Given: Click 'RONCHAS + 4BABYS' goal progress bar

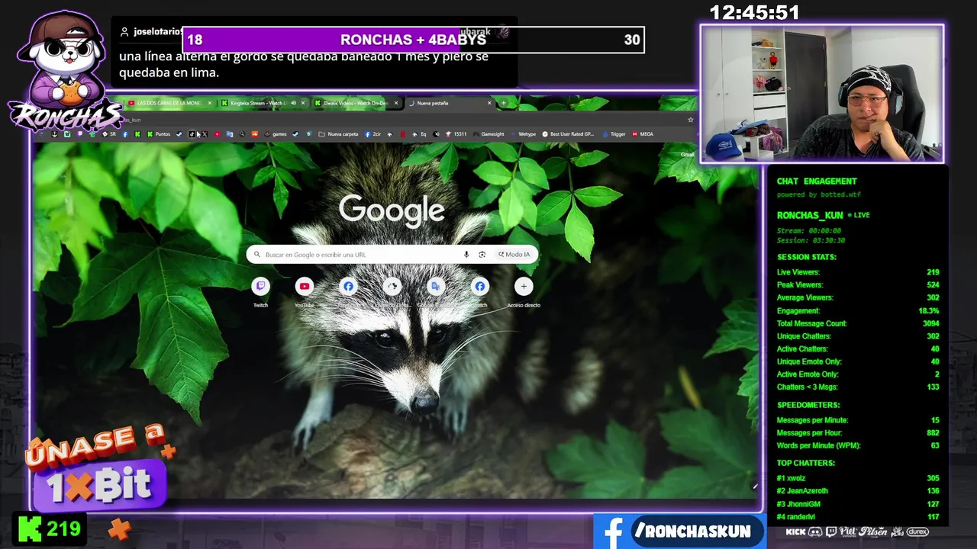Looking at the screenshot, I should (413, 40).
